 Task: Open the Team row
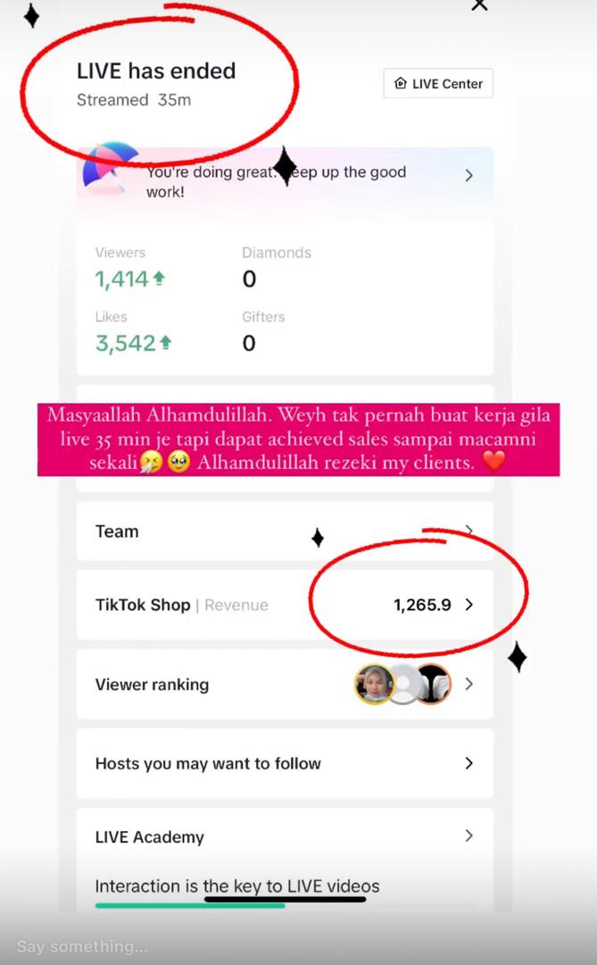coord(285,531)
